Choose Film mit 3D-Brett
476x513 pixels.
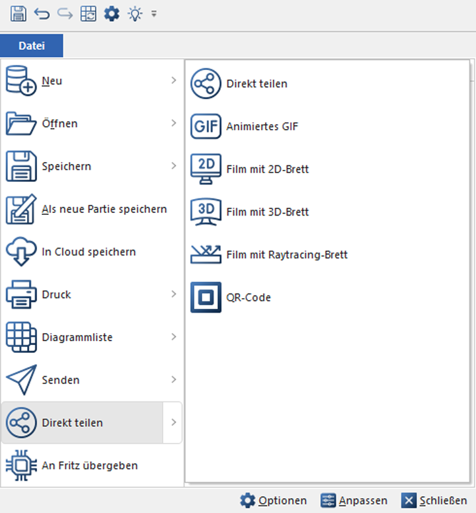(x=267, y=212)
